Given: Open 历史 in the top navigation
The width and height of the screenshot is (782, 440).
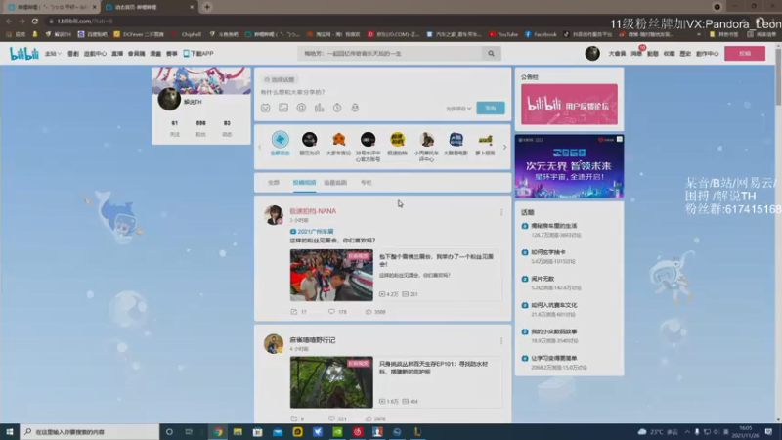Looking at the screenshot, I should pyautogui.click(x=685, y=54).
